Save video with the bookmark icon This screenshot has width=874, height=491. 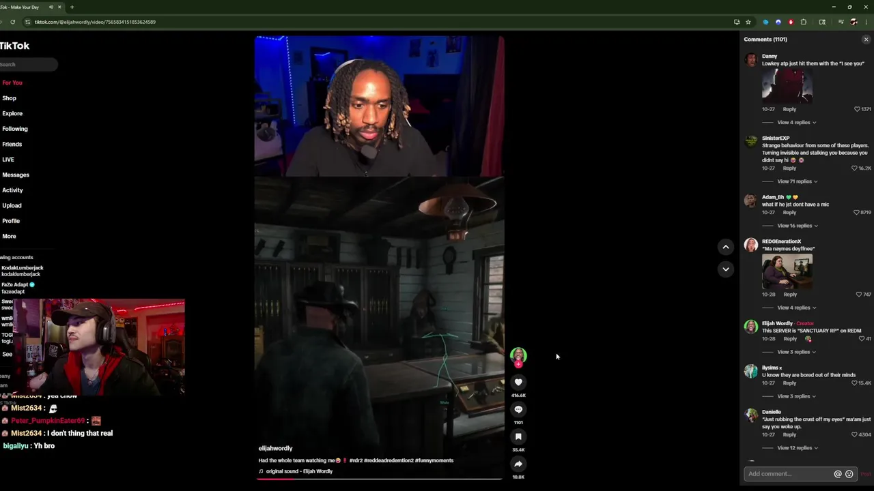pyautogui.click(x=518, y=437)
